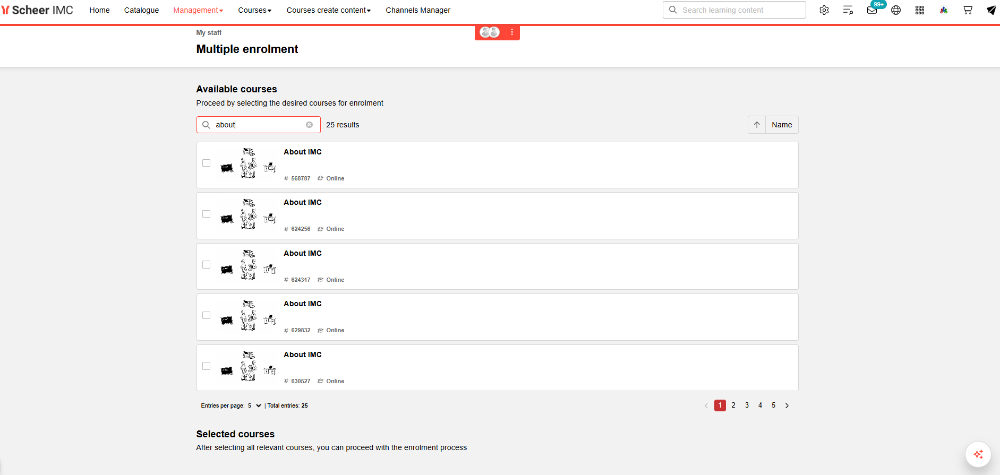
Task: Open the Courses create content dropdown
Action: [329, 10]
